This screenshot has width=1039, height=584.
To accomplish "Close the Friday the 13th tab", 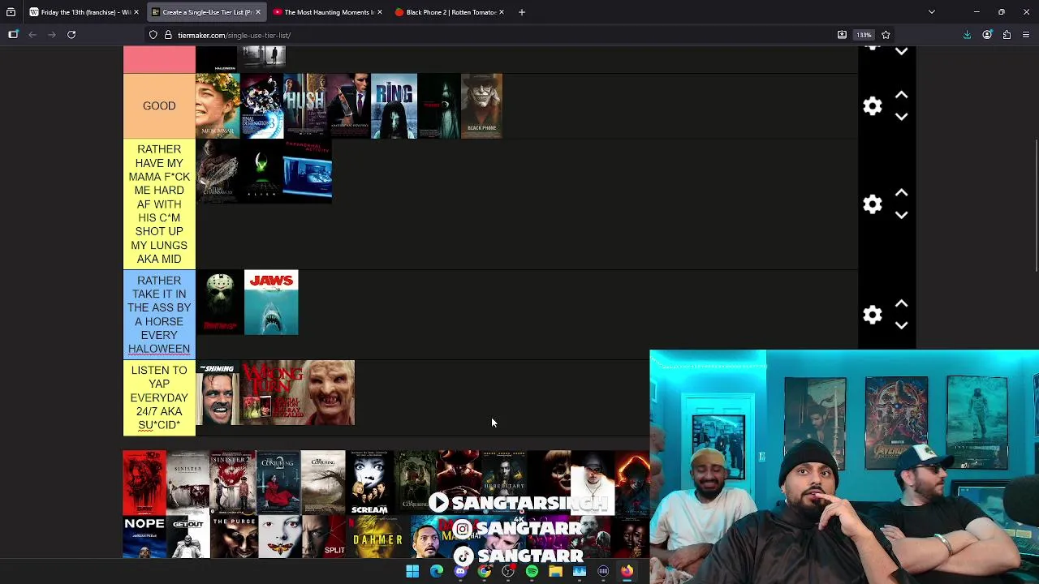I will pos(136,12).
